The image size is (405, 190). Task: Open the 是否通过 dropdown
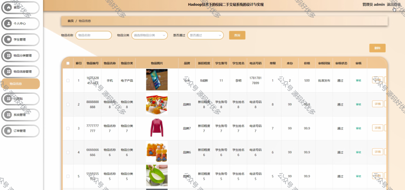pos(205,35)
